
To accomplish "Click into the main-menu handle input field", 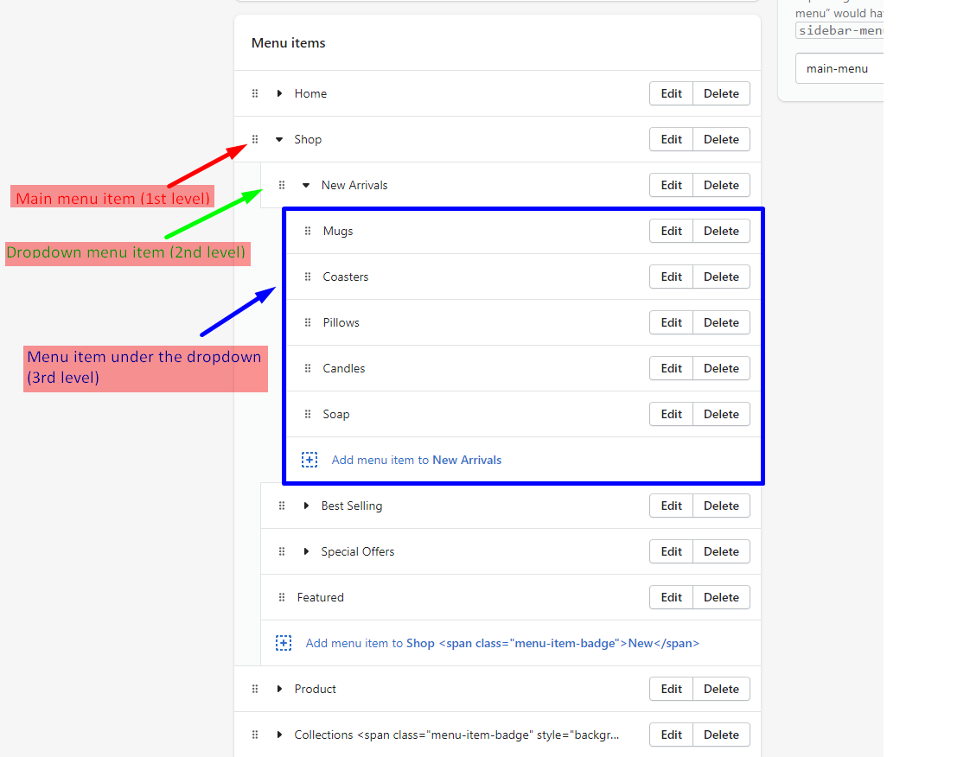I will pyautogui.click(x=839, y=68).
